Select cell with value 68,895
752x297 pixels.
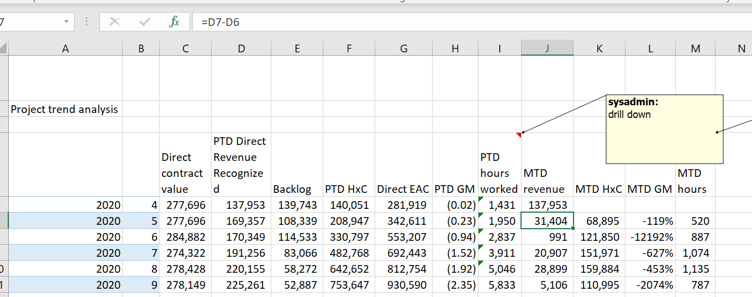point(599,220)
